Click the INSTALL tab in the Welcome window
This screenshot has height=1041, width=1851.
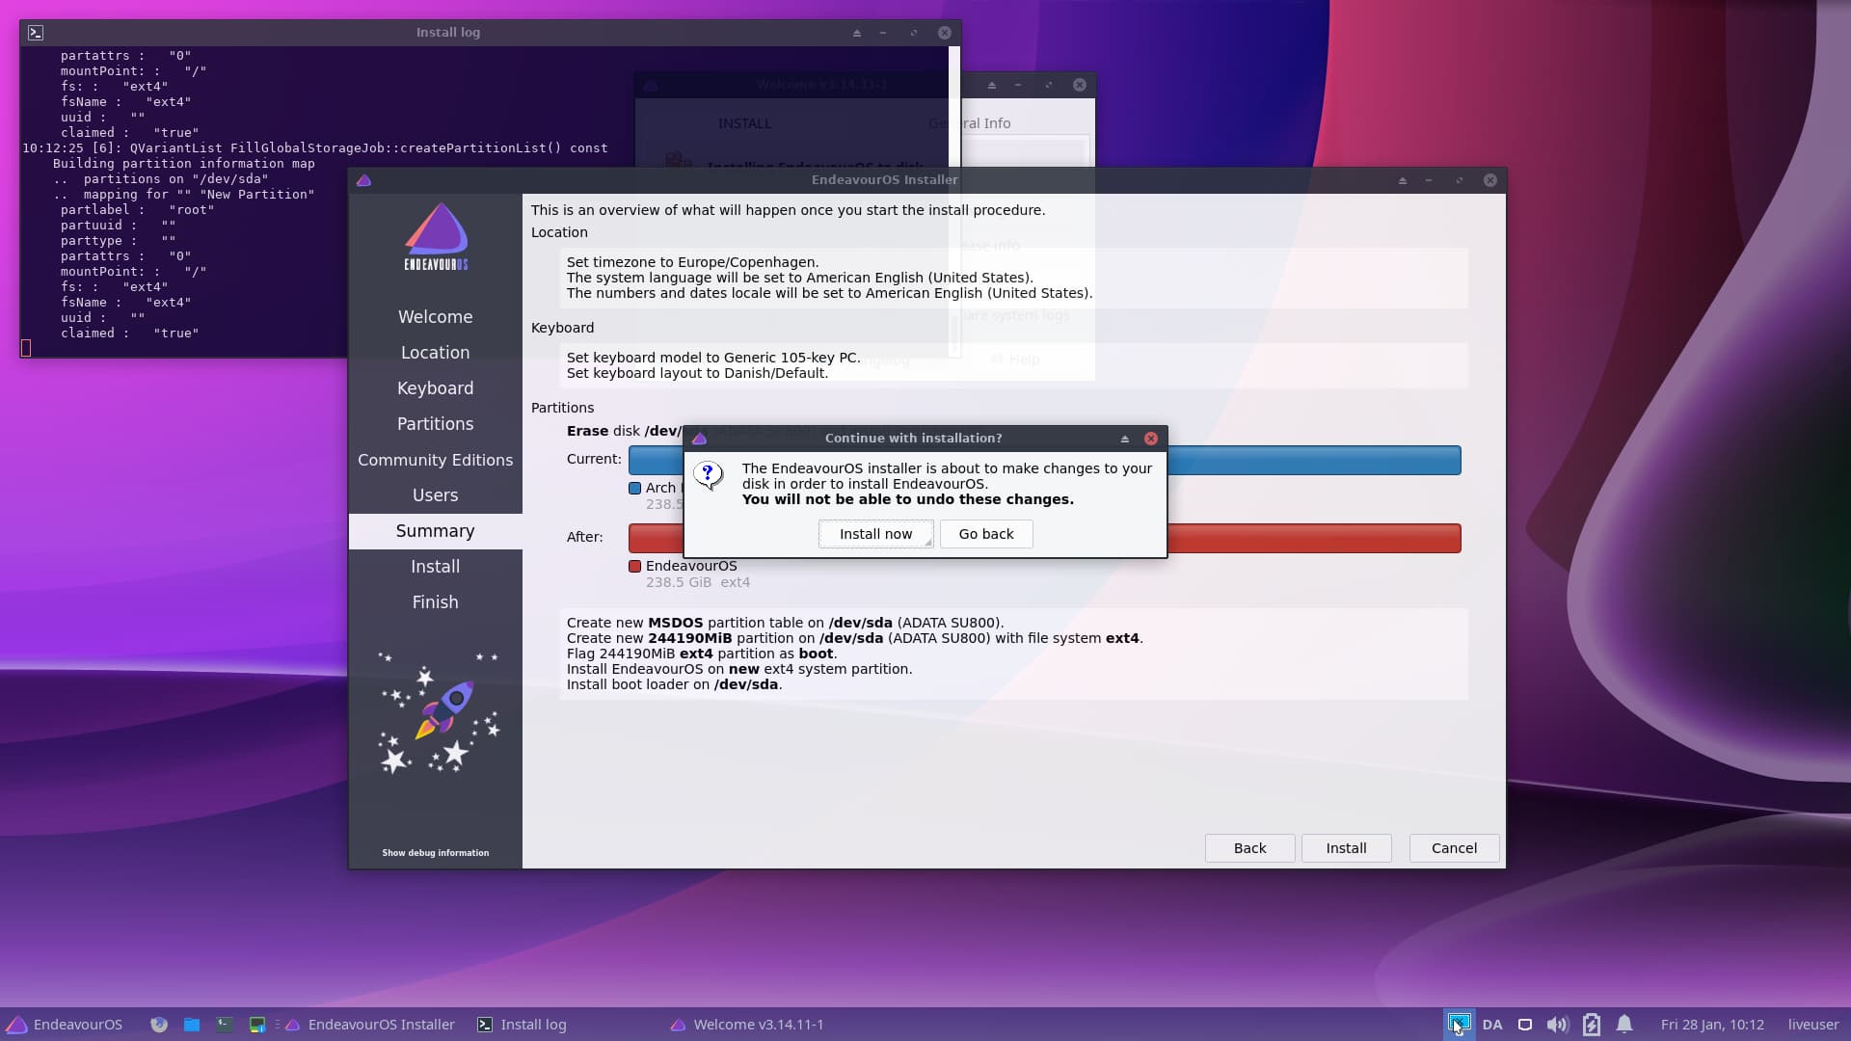click(744, 123)
